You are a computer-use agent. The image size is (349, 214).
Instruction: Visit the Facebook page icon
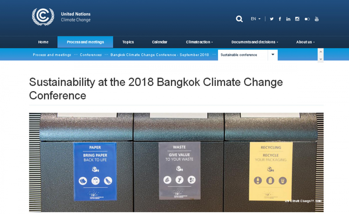(280, 19)
